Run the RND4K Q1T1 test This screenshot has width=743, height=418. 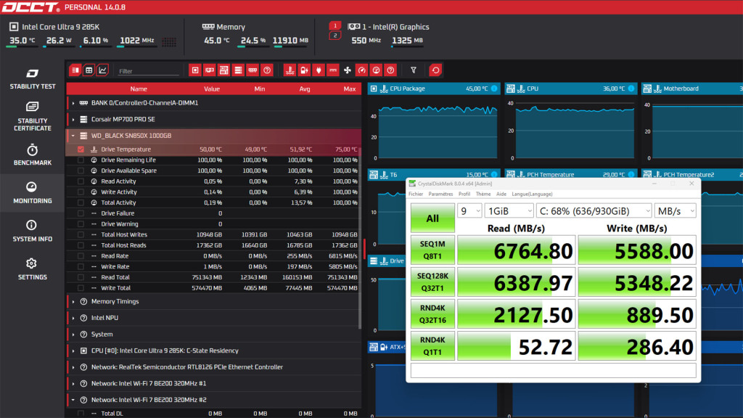click(432, 346)
